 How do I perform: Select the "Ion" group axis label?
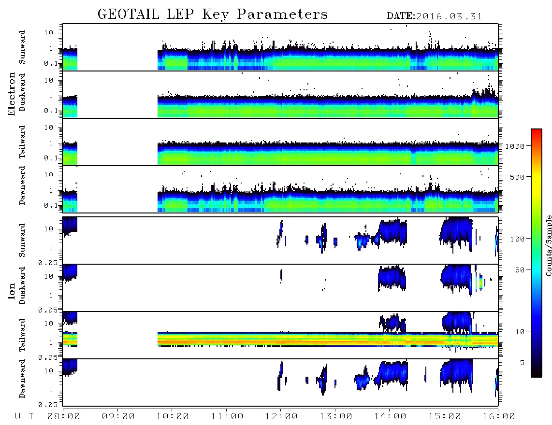point(11,291)
